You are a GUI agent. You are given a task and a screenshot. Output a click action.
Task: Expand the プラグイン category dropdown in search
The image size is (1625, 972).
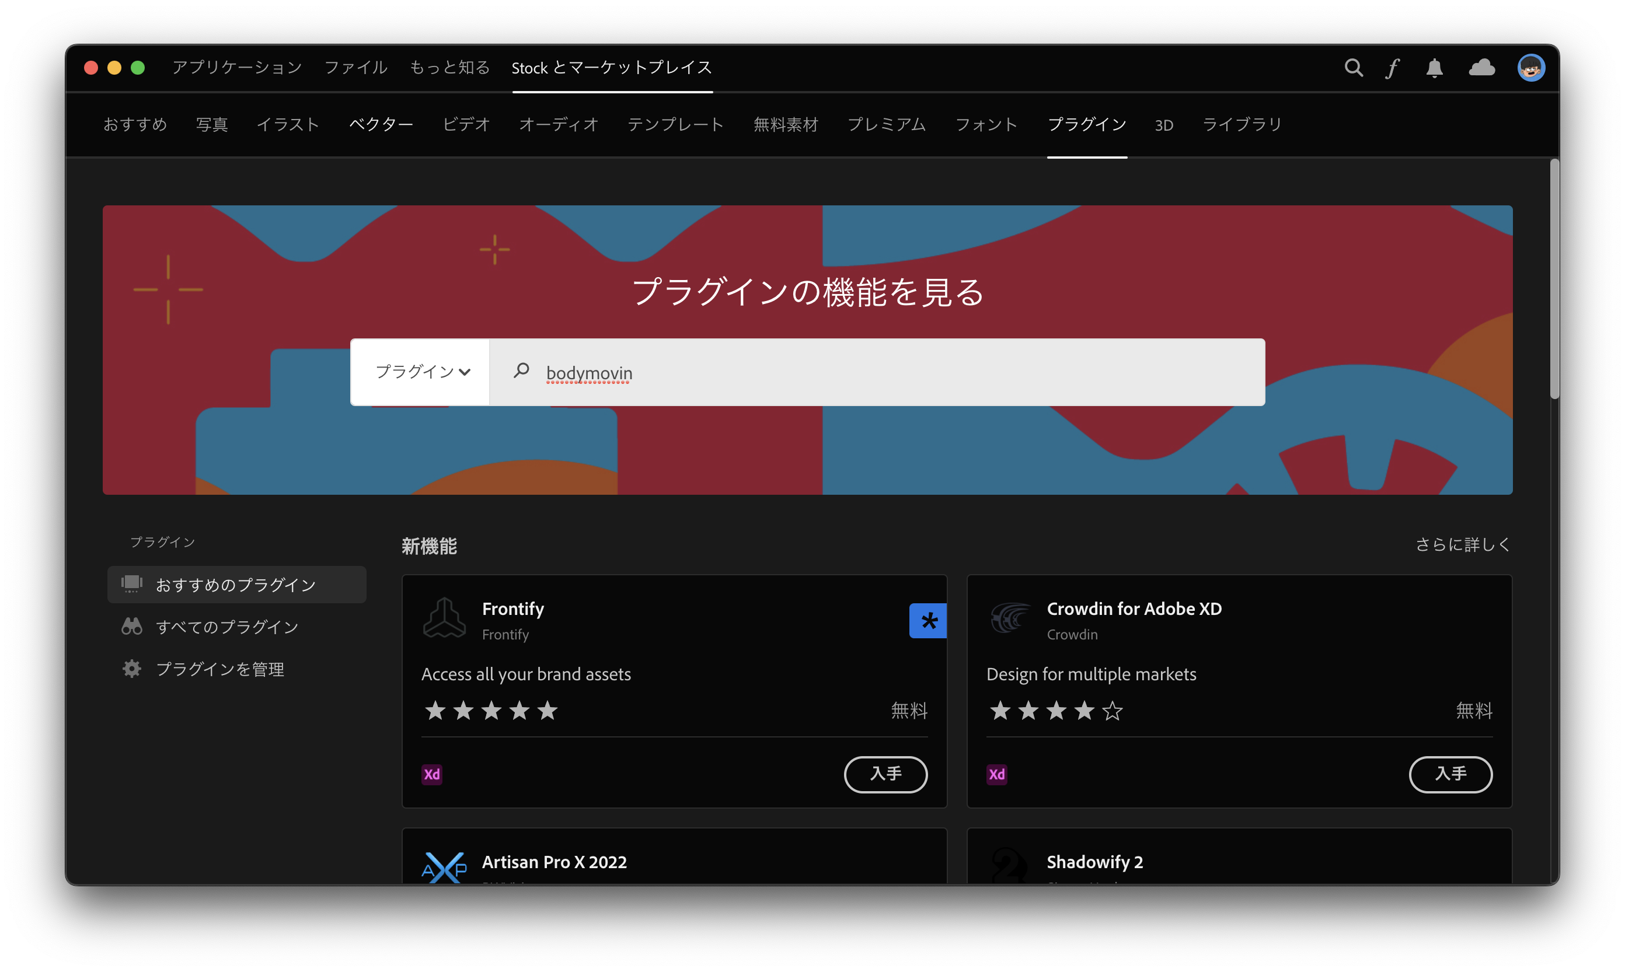coord(420,372)
